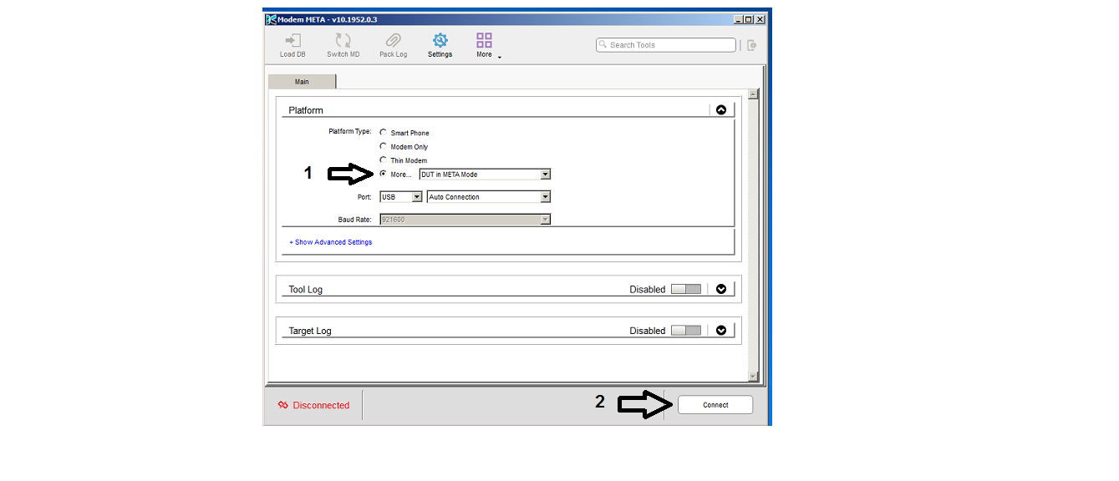1119x481 pixels.
Task: Click the Platform Type label
Action: pyautogui.click(x=350, y=131)
